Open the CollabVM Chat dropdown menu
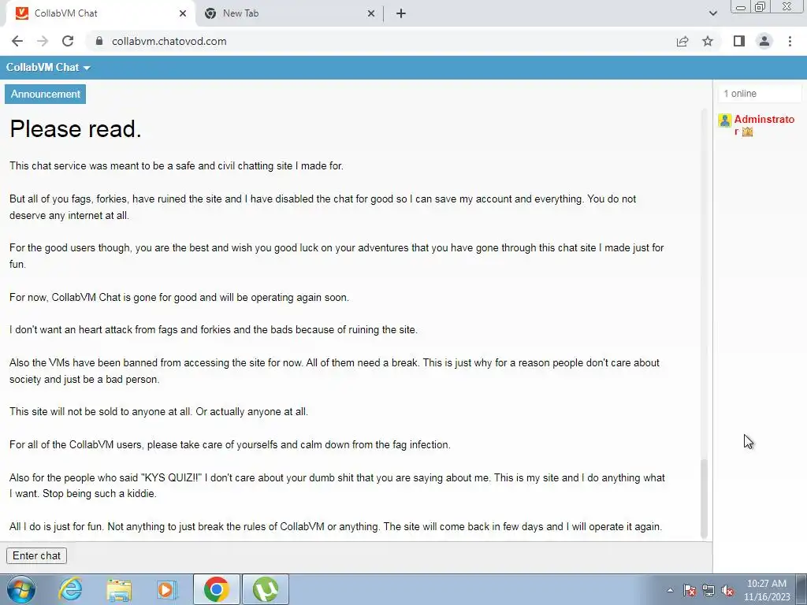 point(48,68)
